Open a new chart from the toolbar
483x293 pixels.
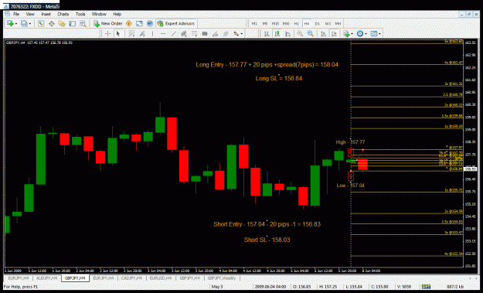click(10, 23)
